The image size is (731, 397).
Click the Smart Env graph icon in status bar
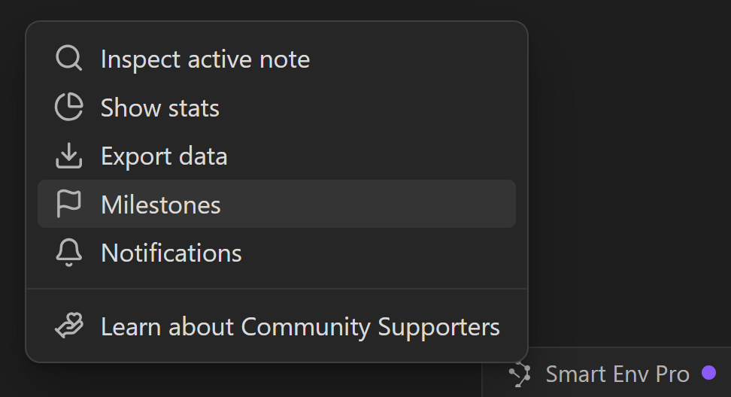(x=520, y=374)
